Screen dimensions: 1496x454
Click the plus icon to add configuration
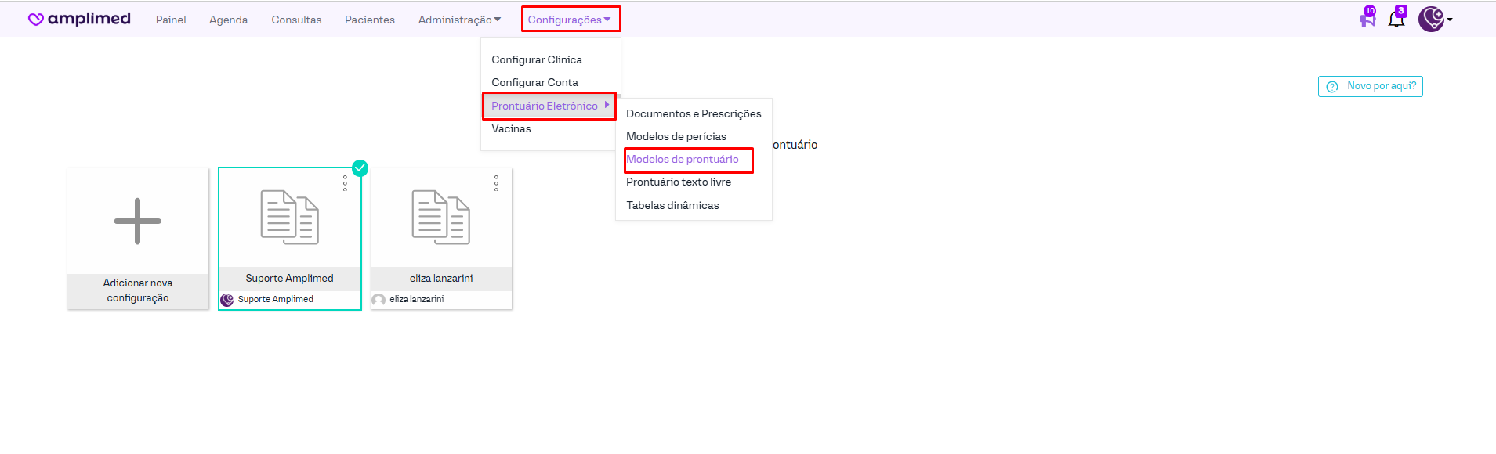pos(138,222)
